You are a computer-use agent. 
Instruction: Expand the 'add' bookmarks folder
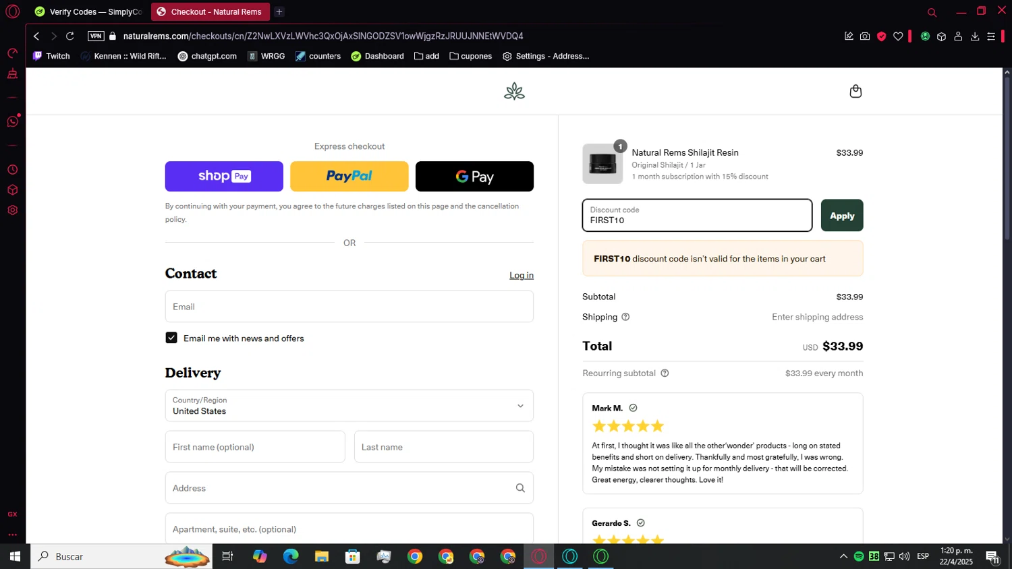click(x=426, y=56)
